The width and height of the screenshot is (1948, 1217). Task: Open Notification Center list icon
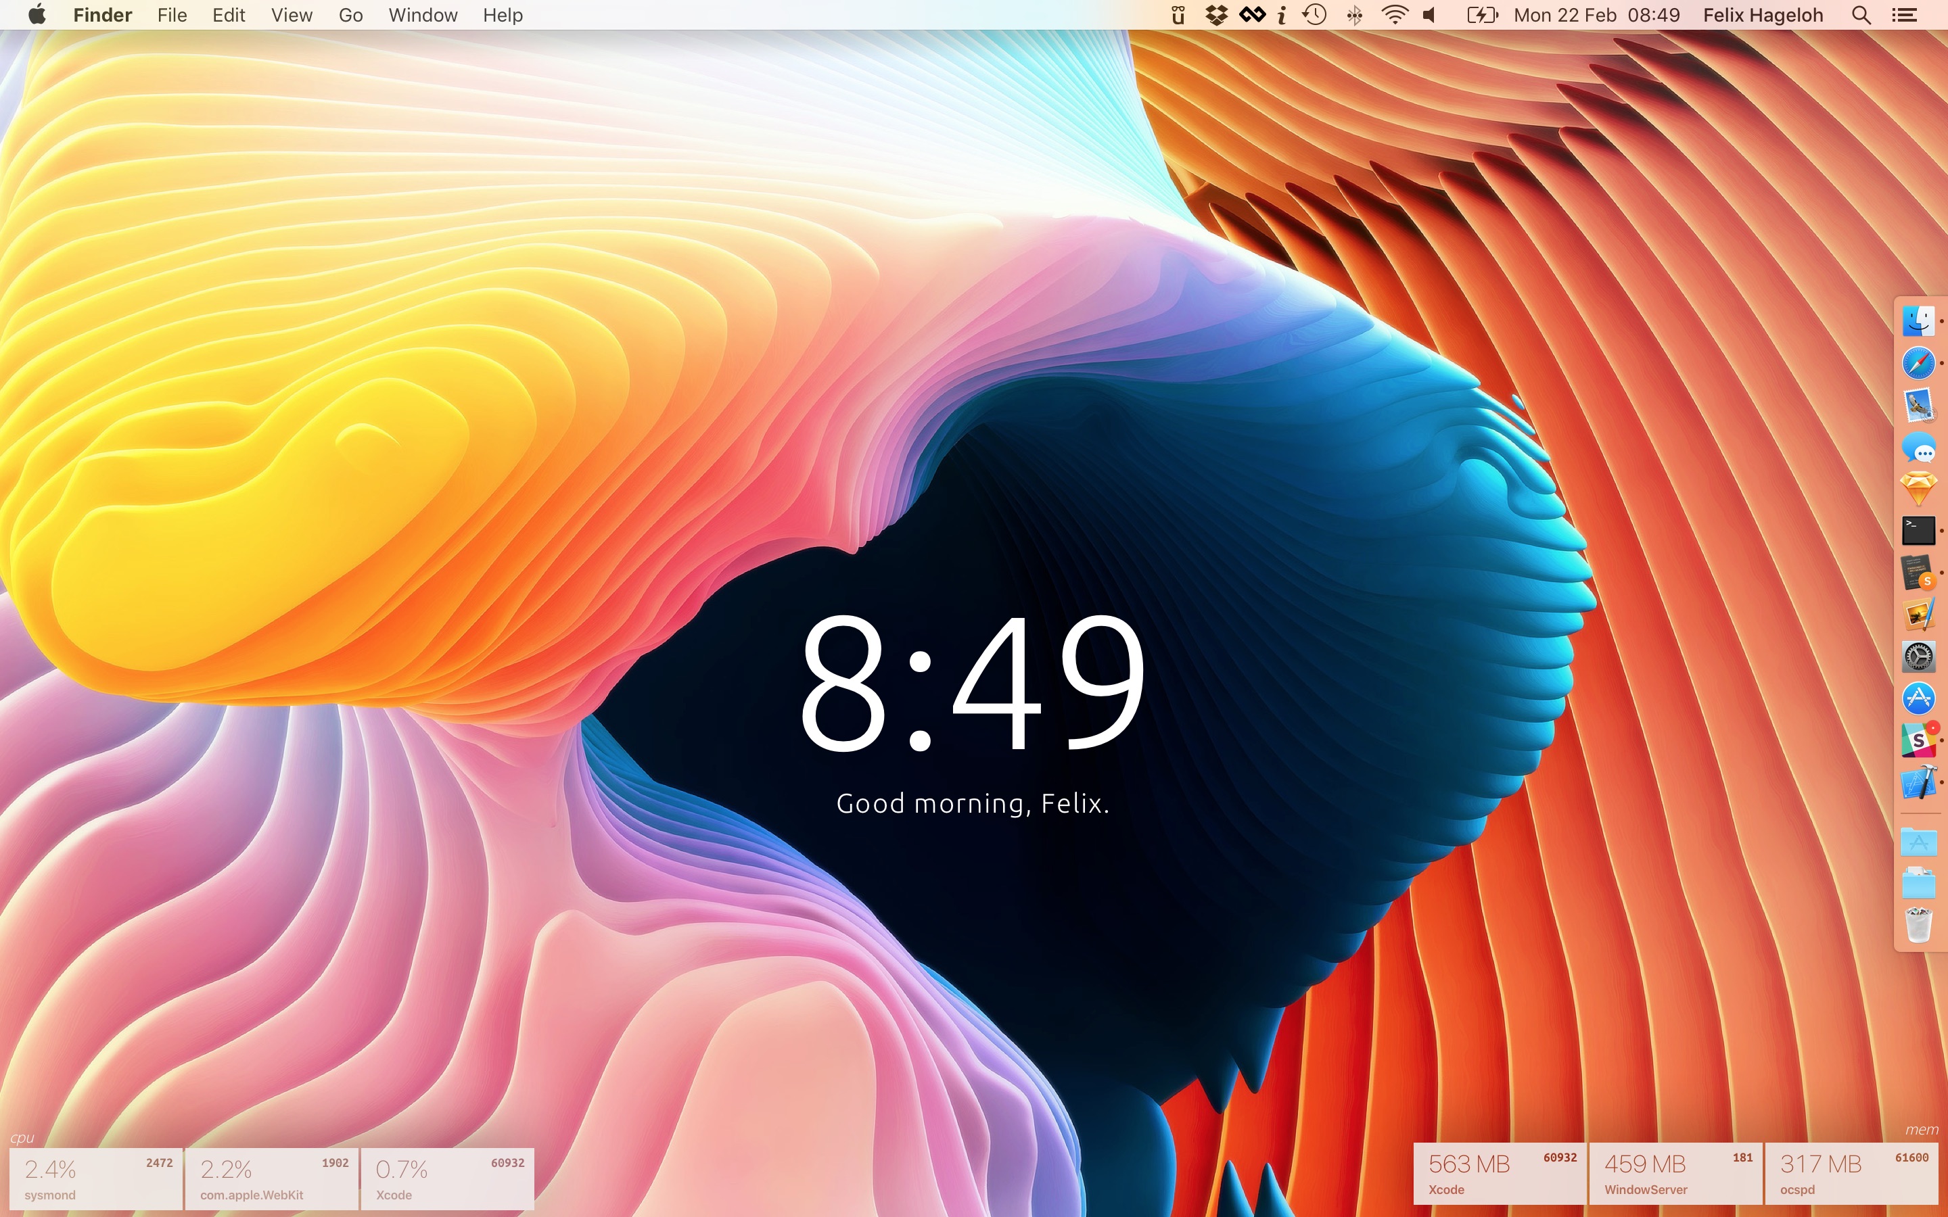1904,16
